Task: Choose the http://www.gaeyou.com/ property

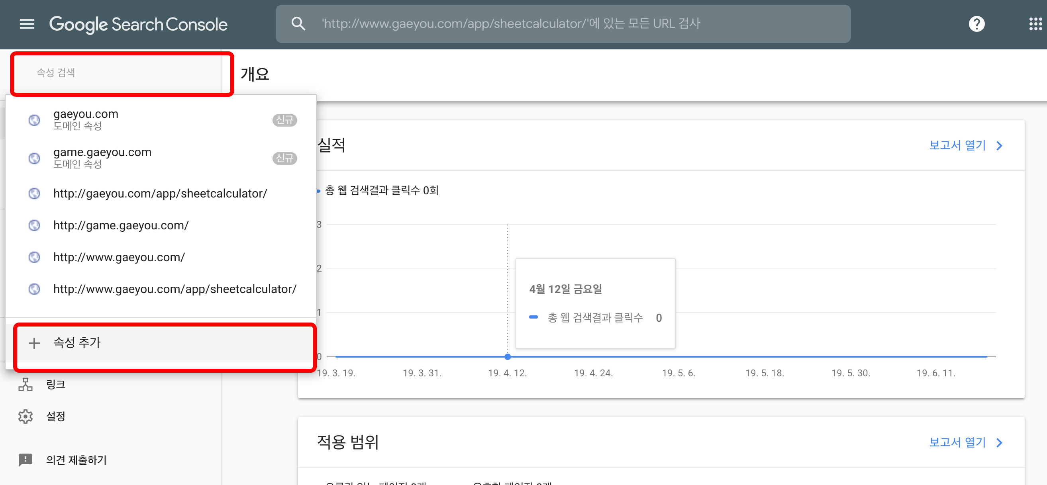Action: [119, 257]
